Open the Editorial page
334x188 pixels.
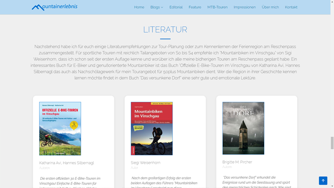[176, 7]
